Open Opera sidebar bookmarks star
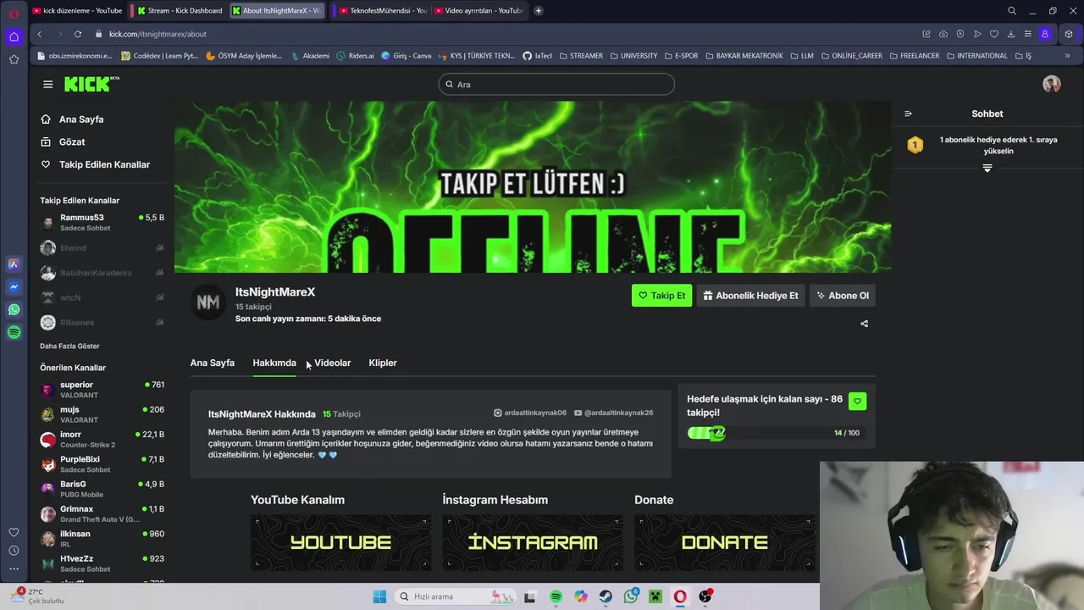Image resolution: width=1084 pixels, height=610 pixels. 14,59
